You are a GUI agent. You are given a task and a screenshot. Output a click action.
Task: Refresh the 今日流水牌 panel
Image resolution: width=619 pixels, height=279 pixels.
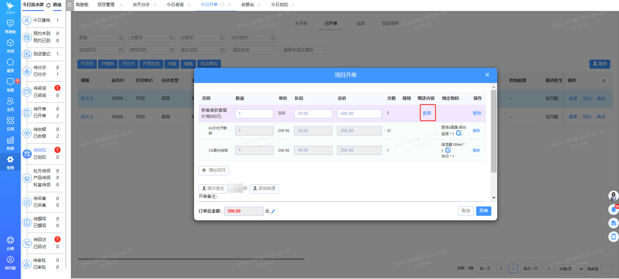pos(49,5)
